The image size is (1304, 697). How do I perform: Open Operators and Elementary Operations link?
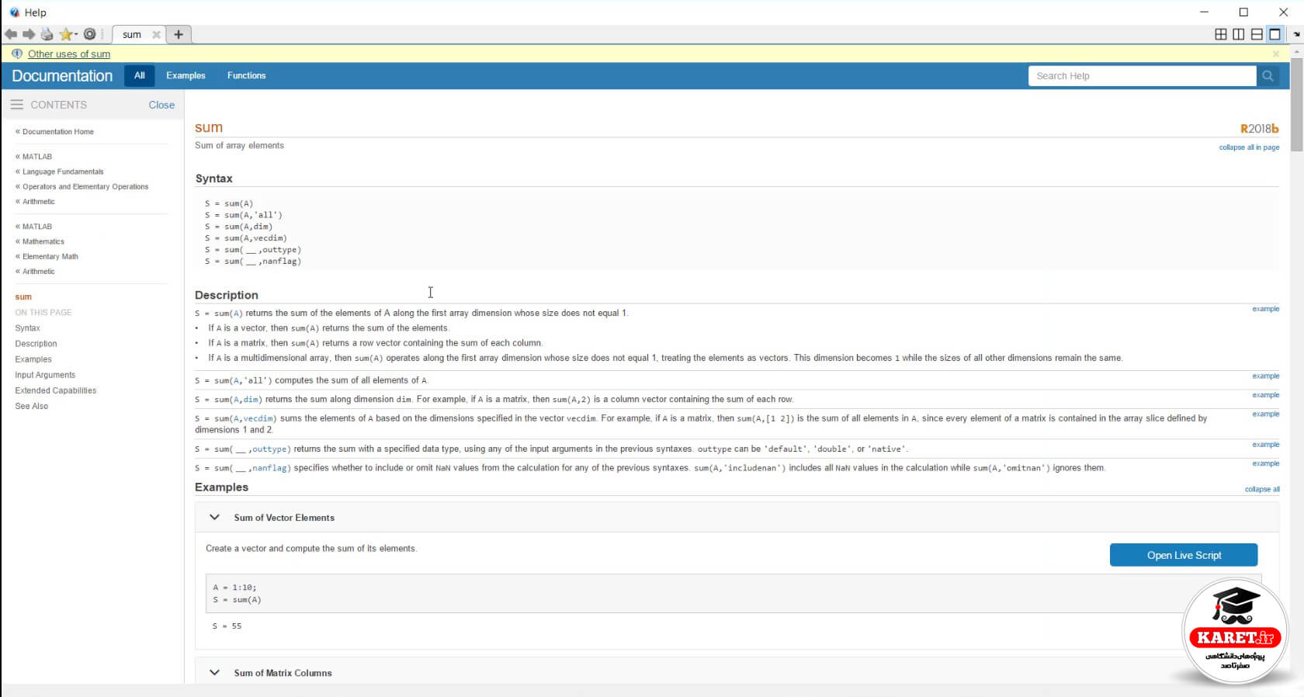pos(85,186)
